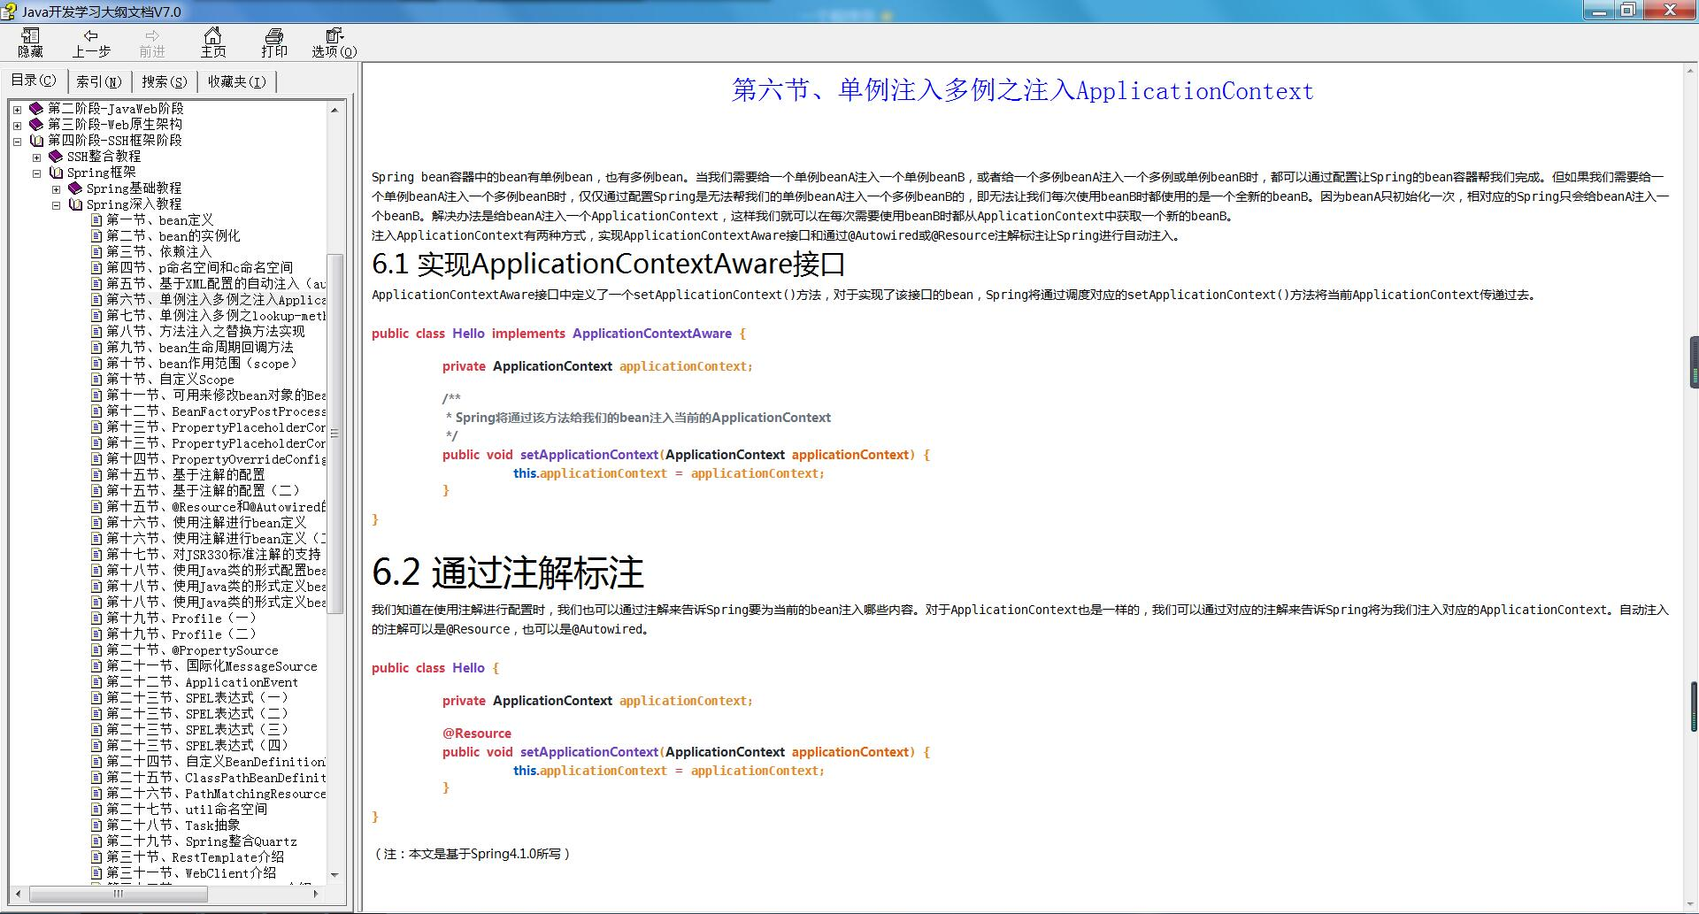Click page icon of 第二十八节、Task抽象
The image size is (1699, 914).
coord(96,826)
